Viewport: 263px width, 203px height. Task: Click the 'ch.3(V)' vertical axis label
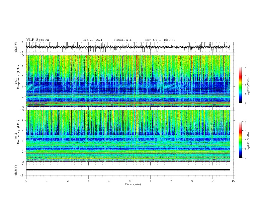(16, 170)
